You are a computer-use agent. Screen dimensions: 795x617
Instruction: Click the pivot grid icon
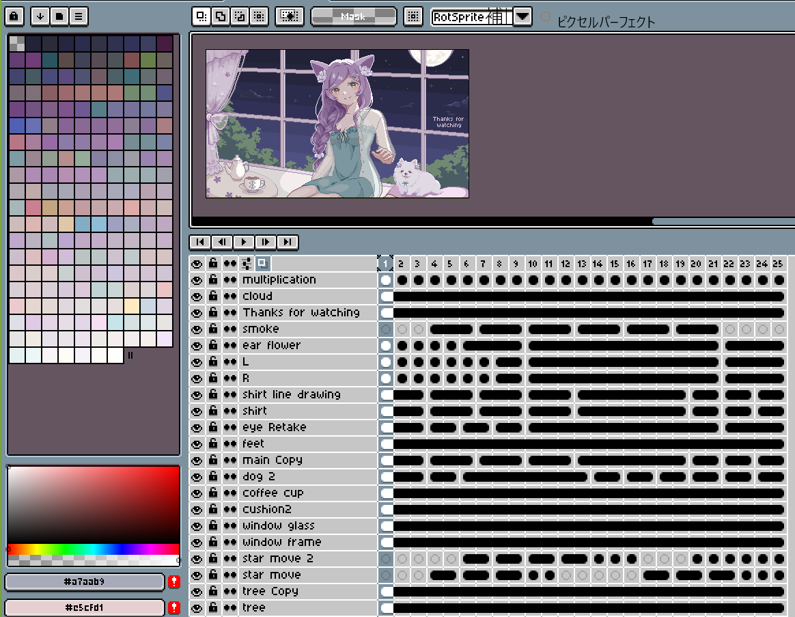(x=413, y=16)
